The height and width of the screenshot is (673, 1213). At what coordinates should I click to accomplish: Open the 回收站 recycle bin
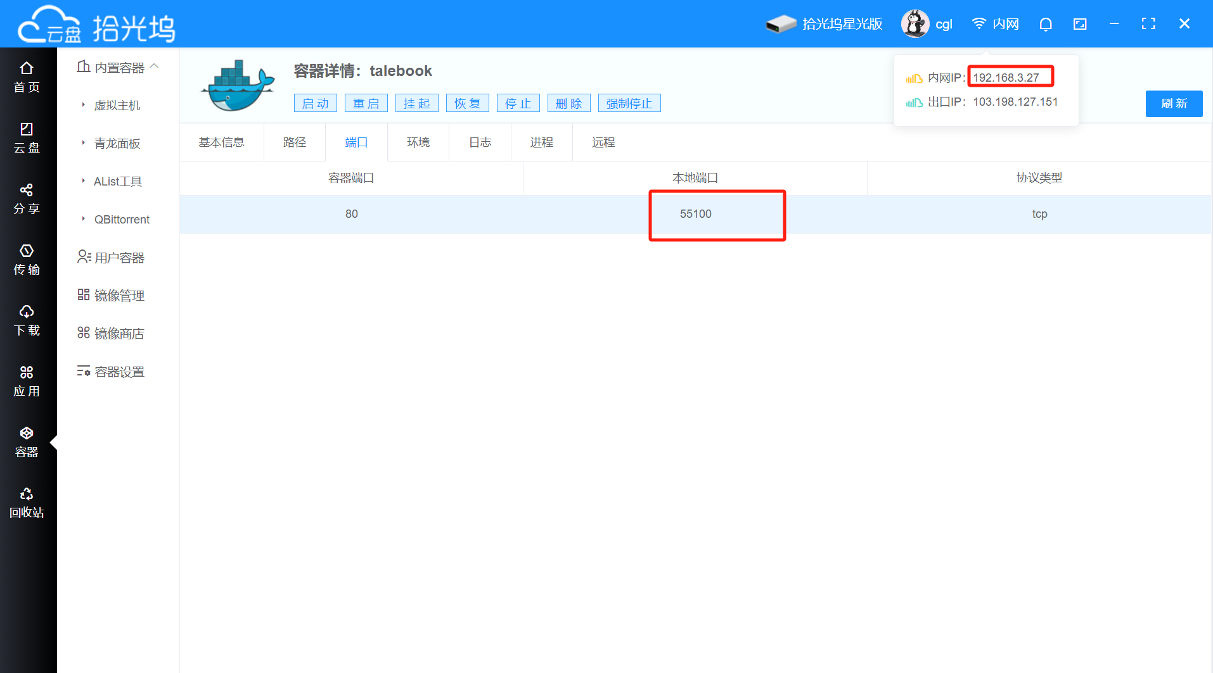27,503
